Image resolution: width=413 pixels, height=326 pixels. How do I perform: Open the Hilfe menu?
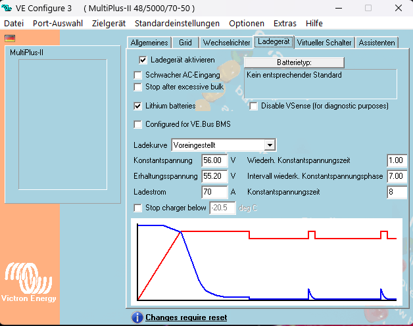click(314, 24)
